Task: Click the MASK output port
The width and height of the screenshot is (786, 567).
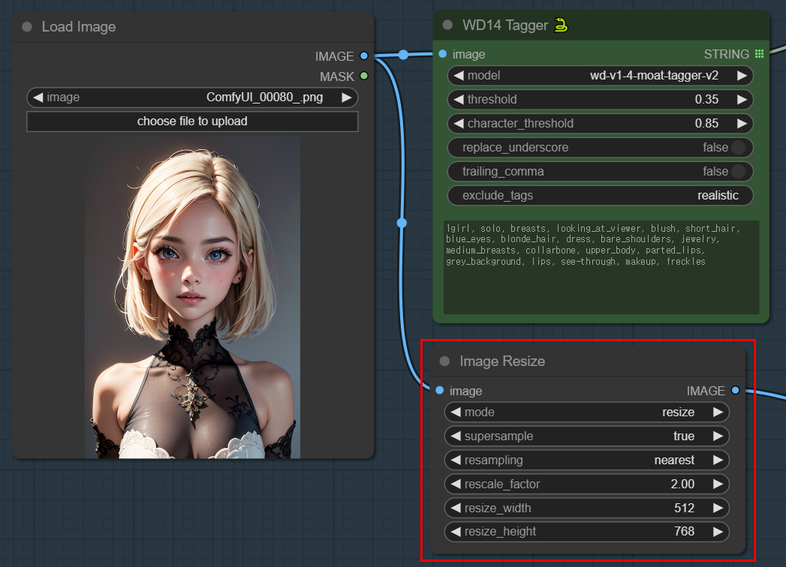Action: (x=364, y=76)
